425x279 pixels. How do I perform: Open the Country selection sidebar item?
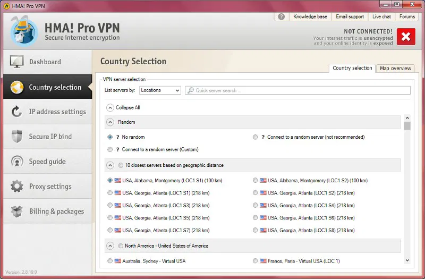point(46,87)
